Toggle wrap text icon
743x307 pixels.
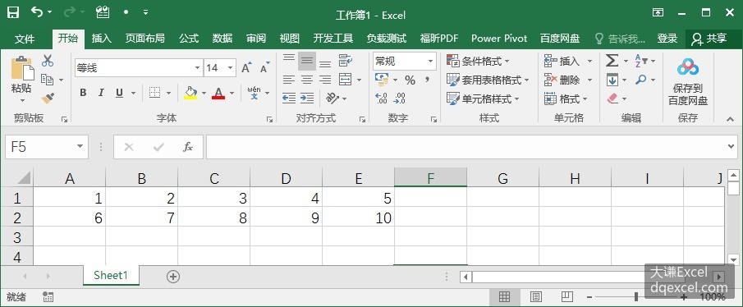tap(346, 60)
